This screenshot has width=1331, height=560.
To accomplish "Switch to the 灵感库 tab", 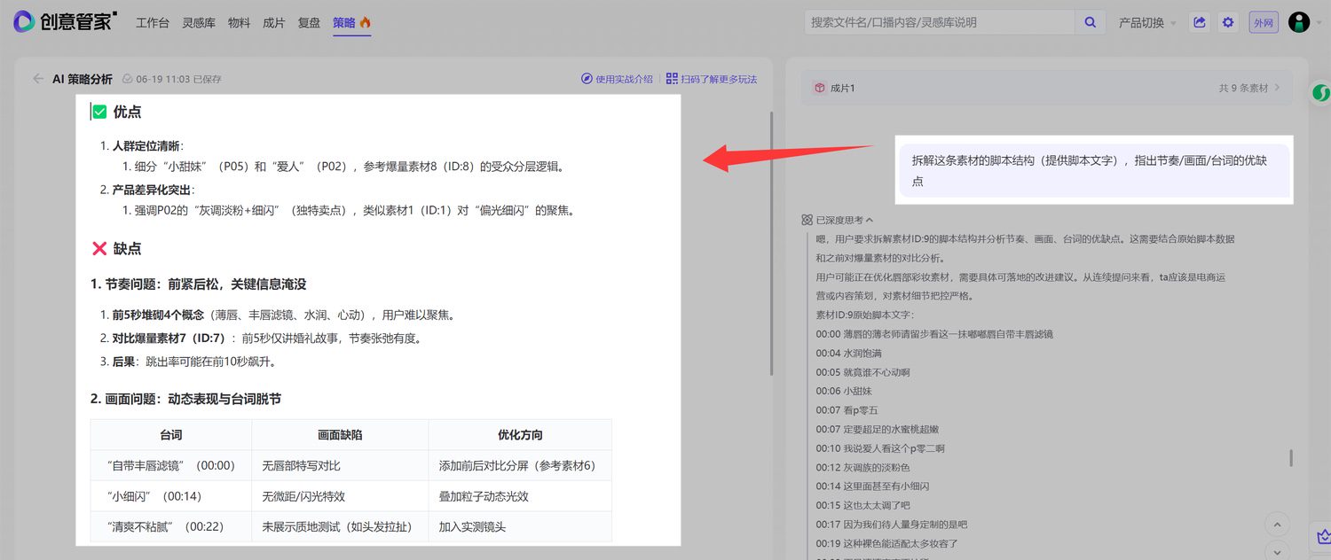I will [x=199, y=23].
